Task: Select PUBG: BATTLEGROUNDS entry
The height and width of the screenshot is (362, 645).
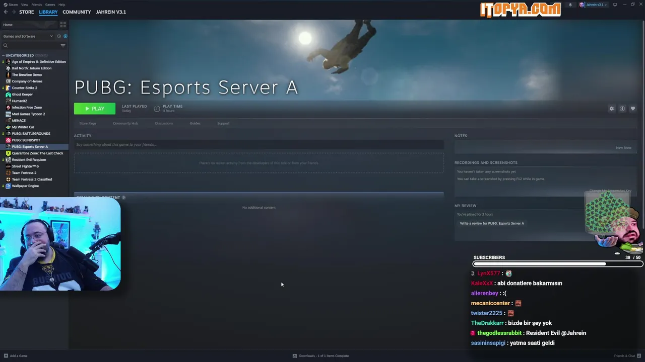Action: tap(31, 134)
